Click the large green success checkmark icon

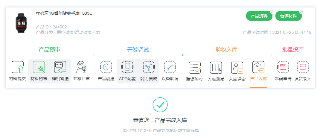tap(160, 105)
